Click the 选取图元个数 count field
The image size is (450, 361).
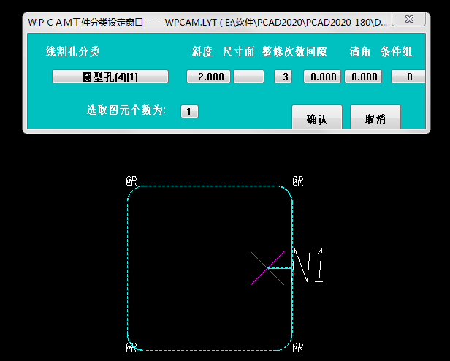pyautogui.click(x=189, y=111)
